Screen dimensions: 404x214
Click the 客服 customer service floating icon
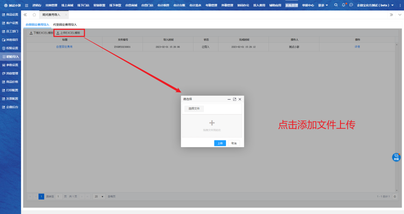tap(396, 157)
